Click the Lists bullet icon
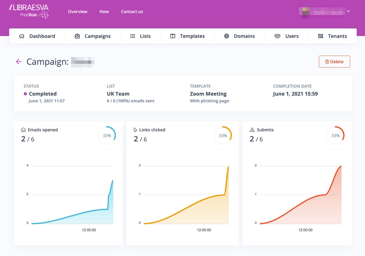365x256 pixels. click(x=133, y=36)
